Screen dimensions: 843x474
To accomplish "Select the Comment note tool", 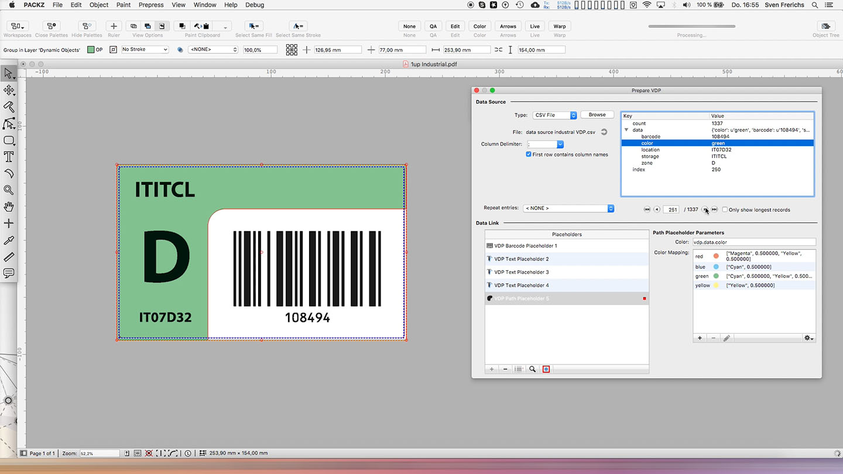I will tap(8, 273).
